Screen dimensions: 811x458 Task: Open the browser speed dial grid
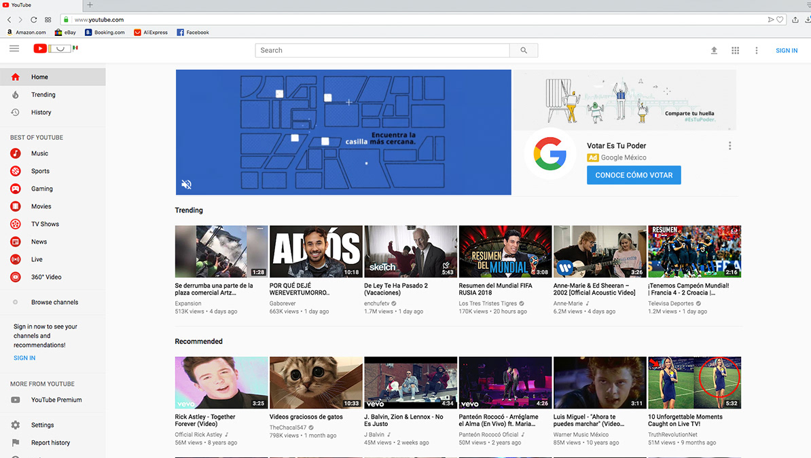(x=48, y=20)
